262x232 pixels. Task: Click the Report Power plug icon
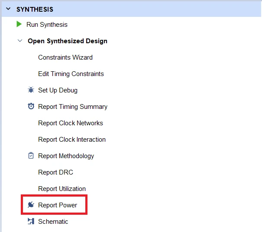click(x=31, y=205)
